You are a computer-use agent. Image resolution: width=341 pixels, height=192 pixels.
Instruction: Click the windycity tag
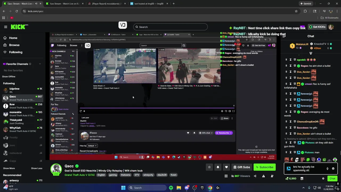148,175
